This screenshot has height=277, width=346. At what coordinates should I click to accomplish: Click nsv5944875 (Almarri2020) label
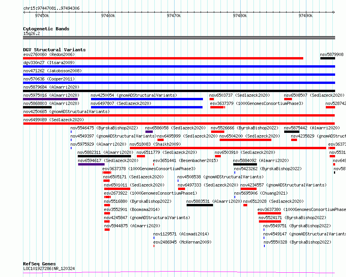tap(132, 226)
